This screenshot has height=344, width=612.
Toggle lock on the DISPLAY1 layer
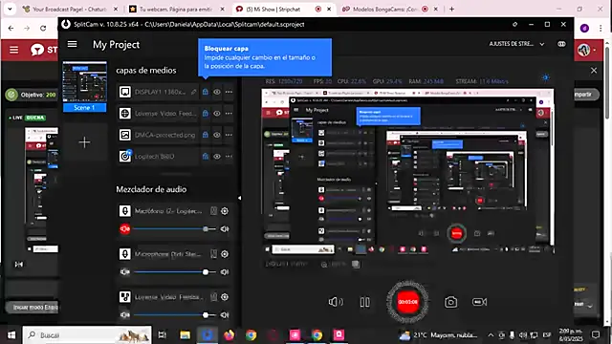[x=206, y=92]
